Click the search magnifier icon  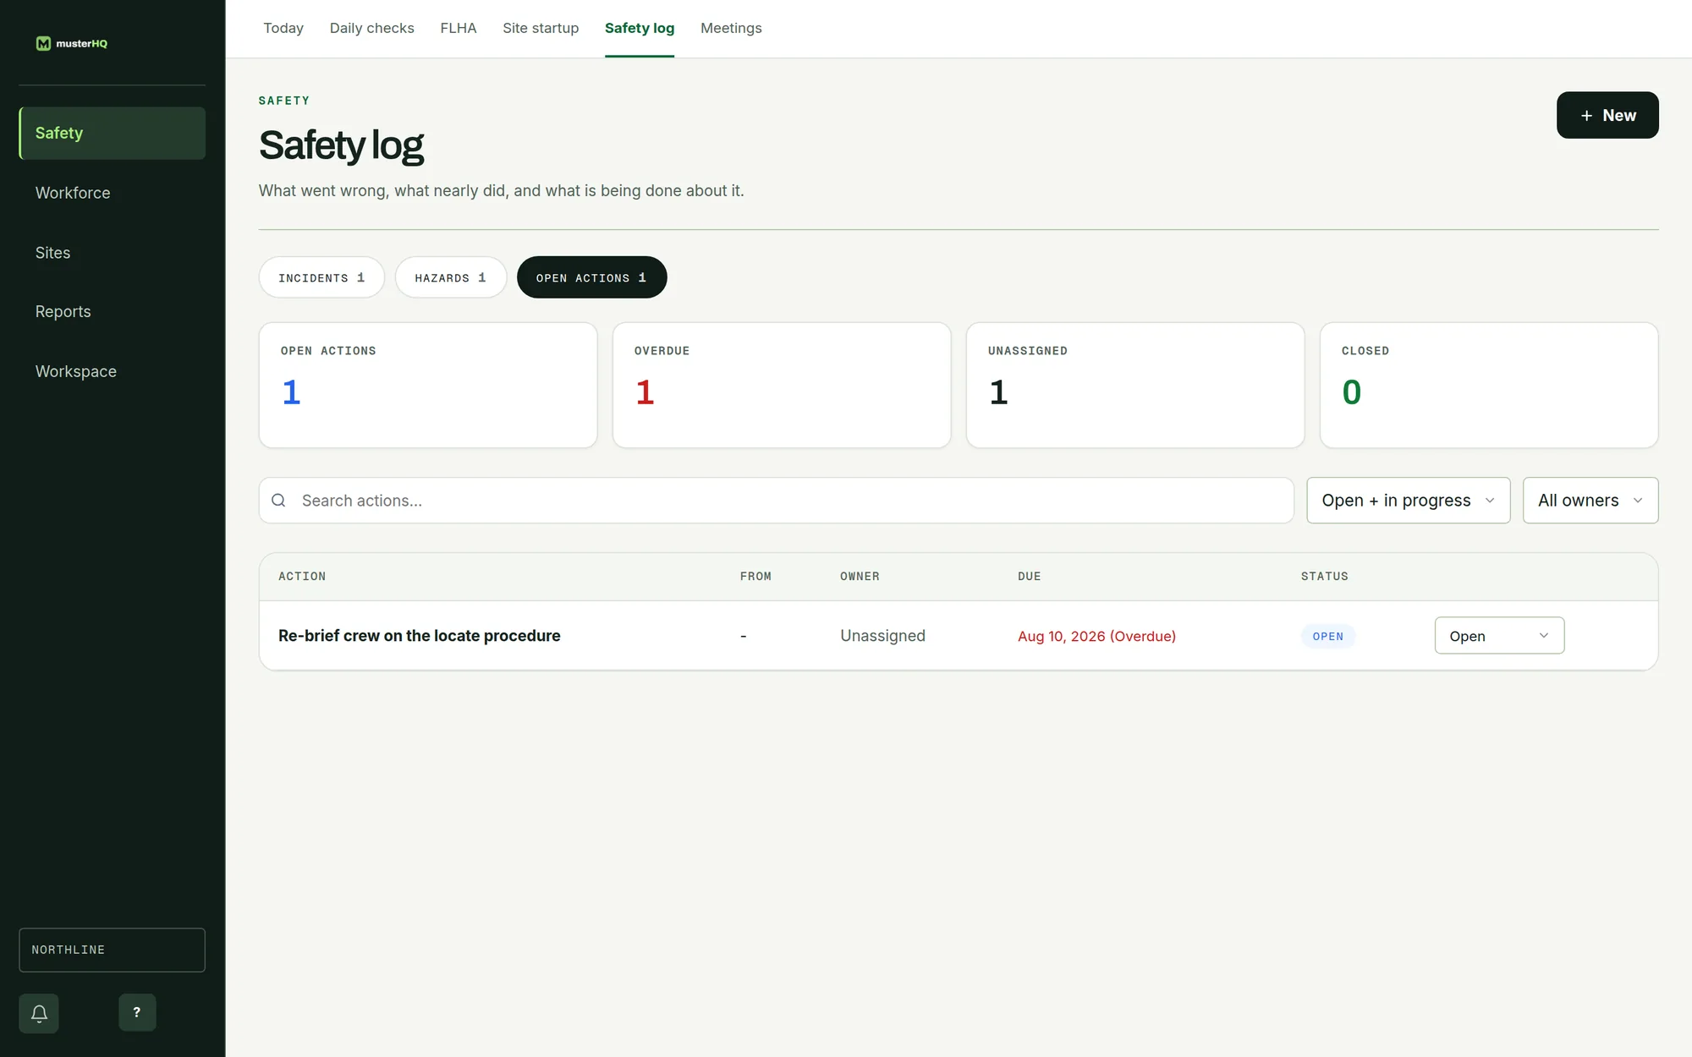pyautogui.click(x=278, y=501)
